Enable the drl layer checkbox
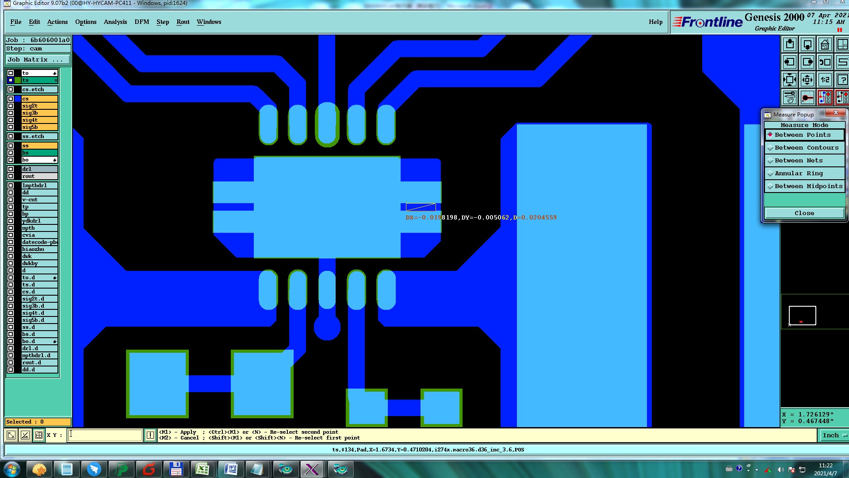The height and width of the screenshot is (478, 849). [11, 169]
